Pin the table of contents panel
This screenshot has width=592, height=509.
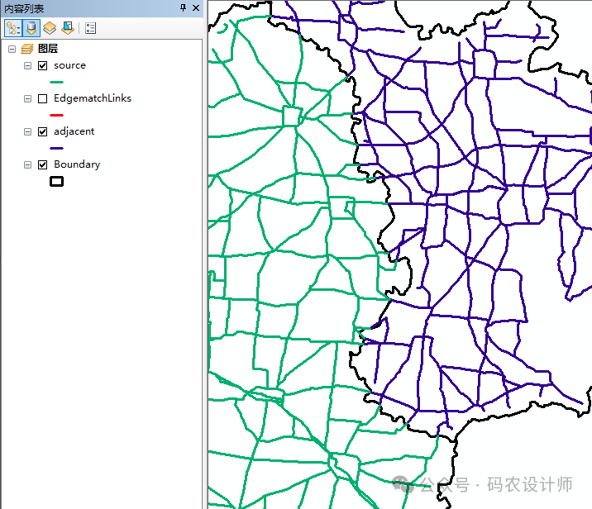tap(183, 7)
